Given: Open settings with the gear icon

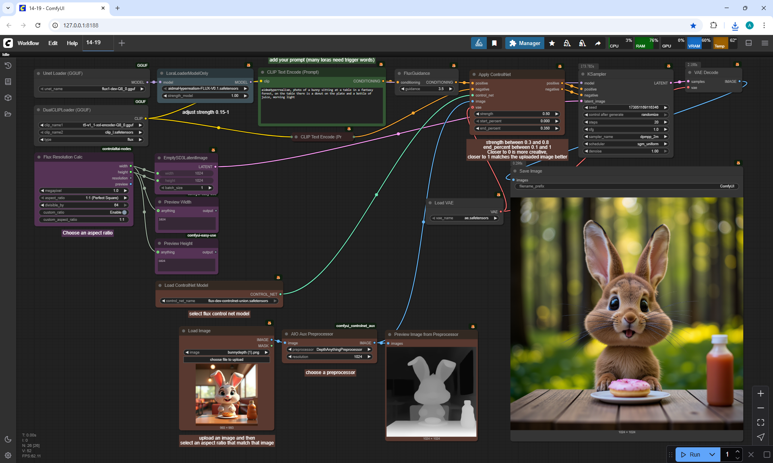Looking at the screenshot, I should [8, 455].
